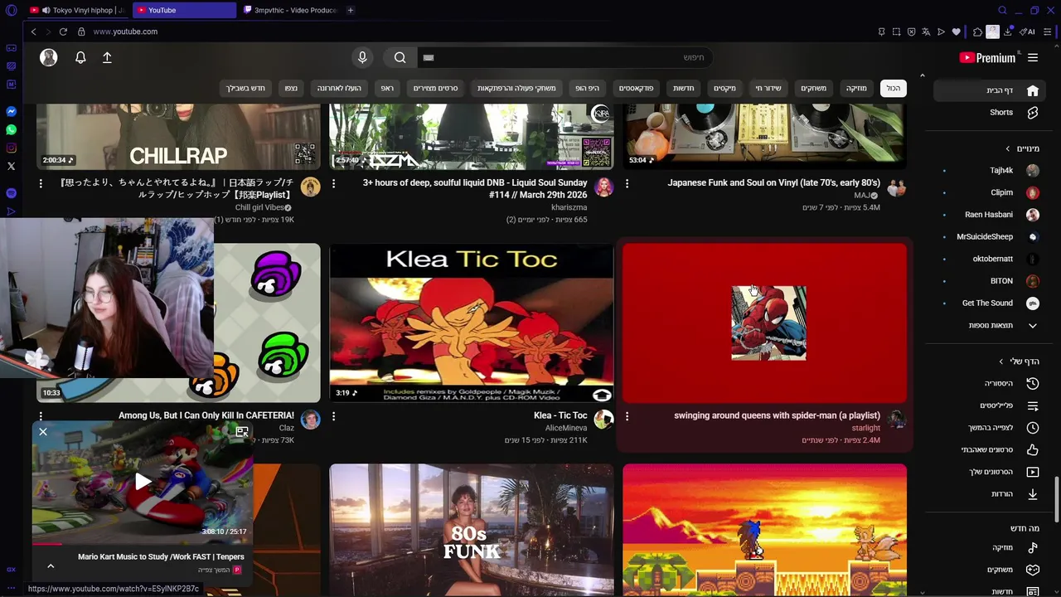Open the ad-blocker shield icon
Image resolution: width=1061 pixels, height=597 pixels.
(911, 32)
